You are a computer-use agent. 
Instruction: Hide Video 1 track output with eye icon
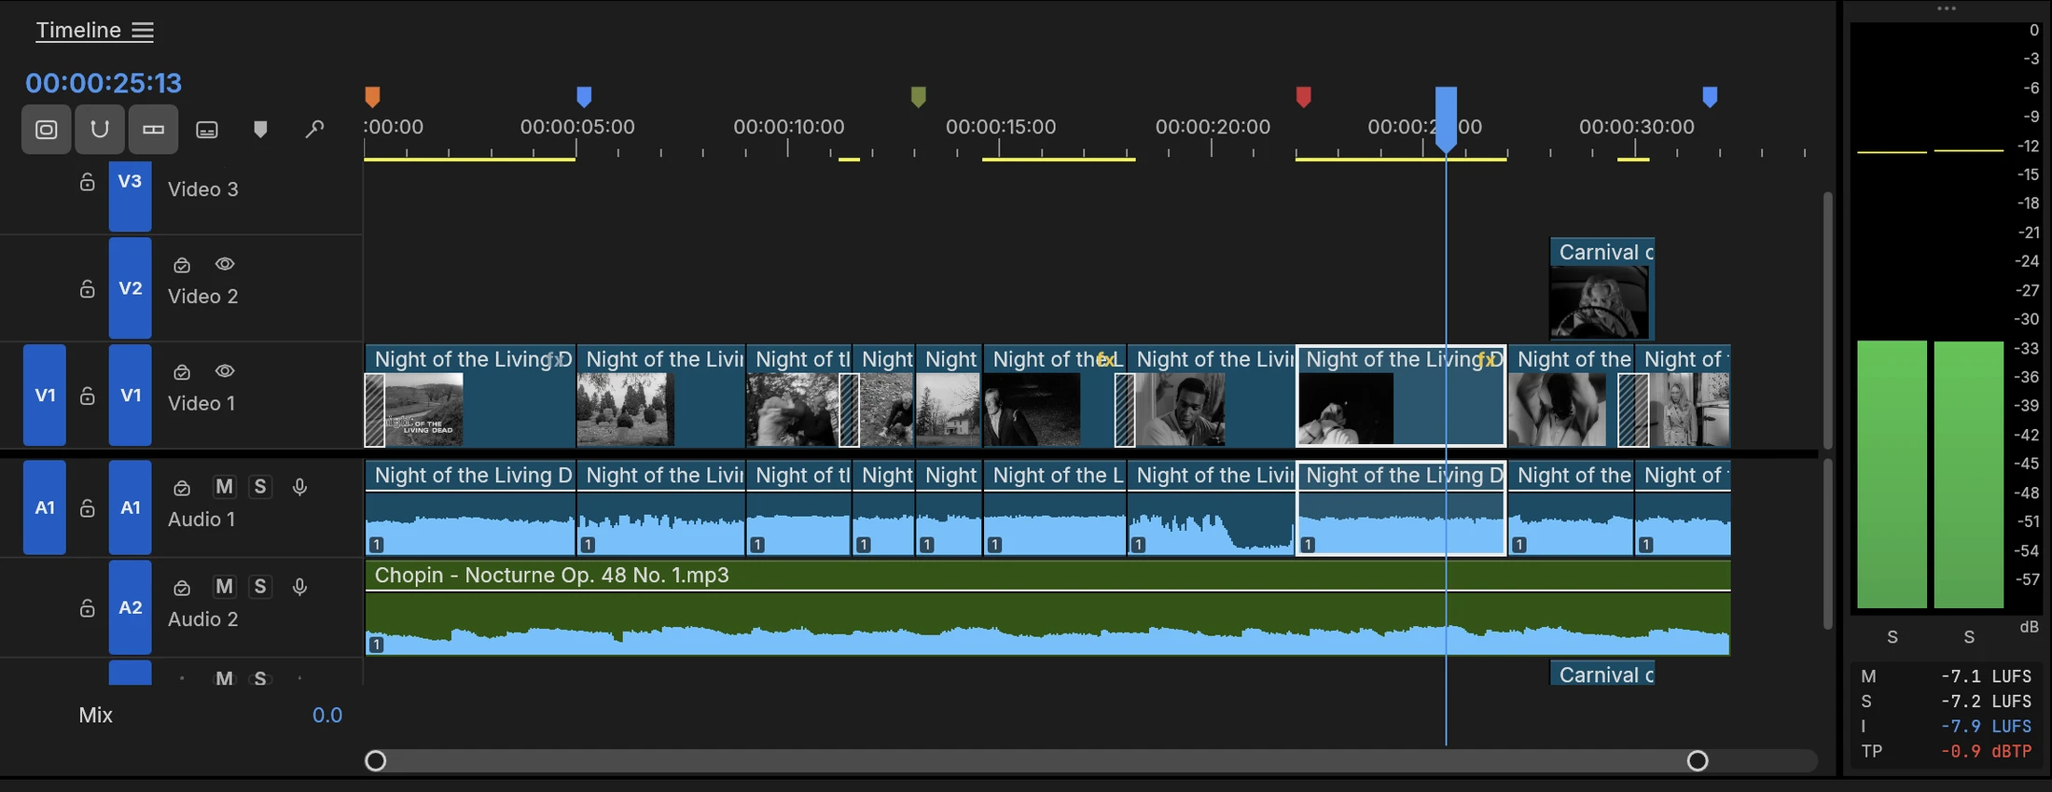point(225,371)
